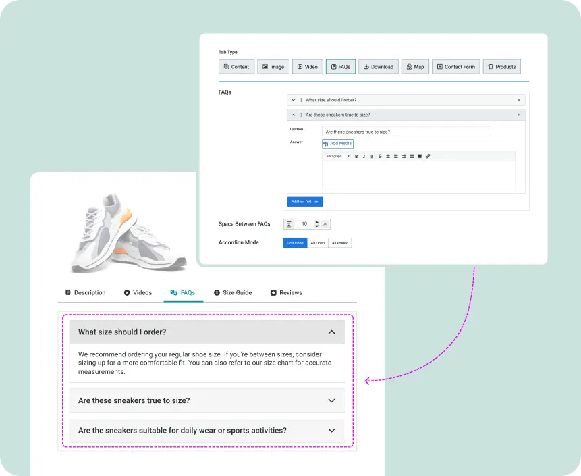Click the Question text input field
This screenshot has height=476, width=581.
click(x=406, y=132)
